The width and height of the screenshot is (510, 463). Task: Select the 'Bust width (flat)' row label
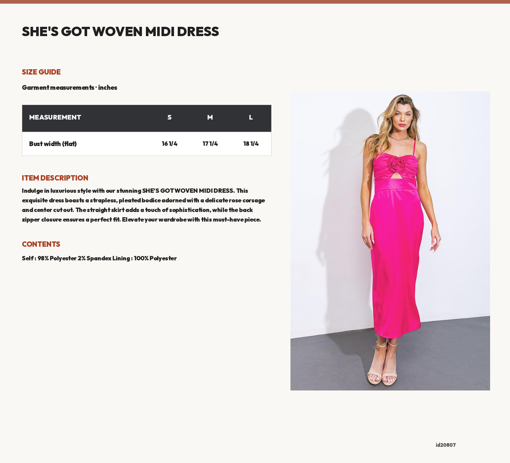[53, 144]
